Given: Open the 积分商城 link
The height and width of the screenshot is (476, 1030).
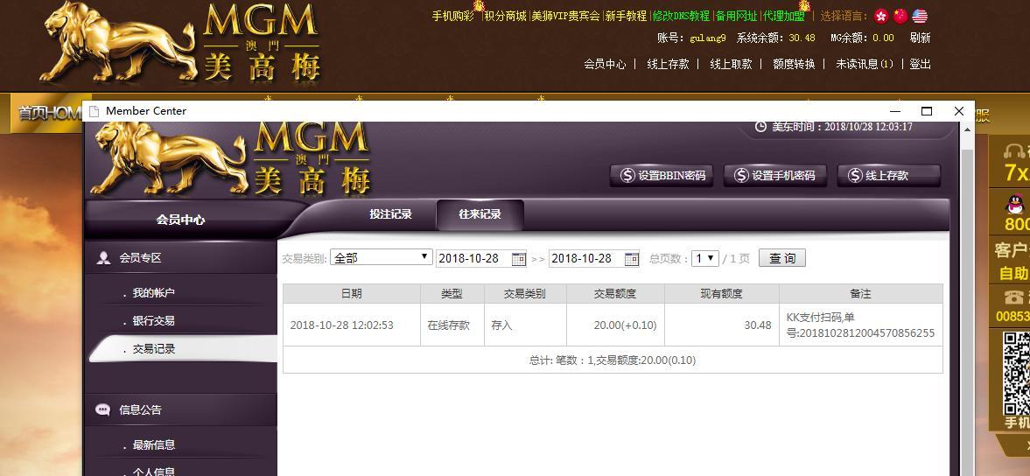Looking at the screenshot, I should 505,16.
